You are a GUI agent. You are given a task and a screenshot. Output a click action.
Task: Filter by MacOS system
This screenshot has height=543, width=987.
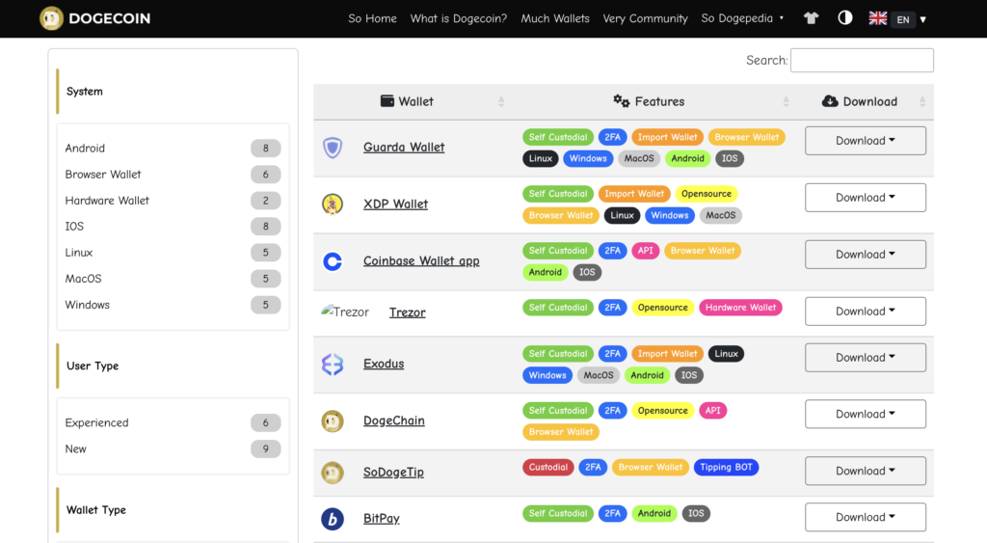pos(173,279)
